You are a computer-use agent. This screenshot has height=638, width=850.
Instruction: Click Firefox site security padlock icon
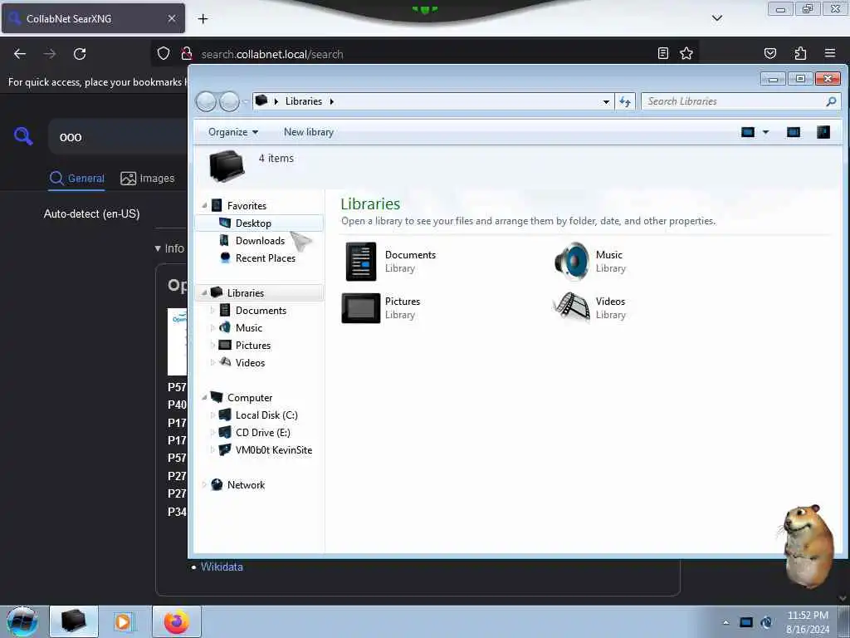187,54
